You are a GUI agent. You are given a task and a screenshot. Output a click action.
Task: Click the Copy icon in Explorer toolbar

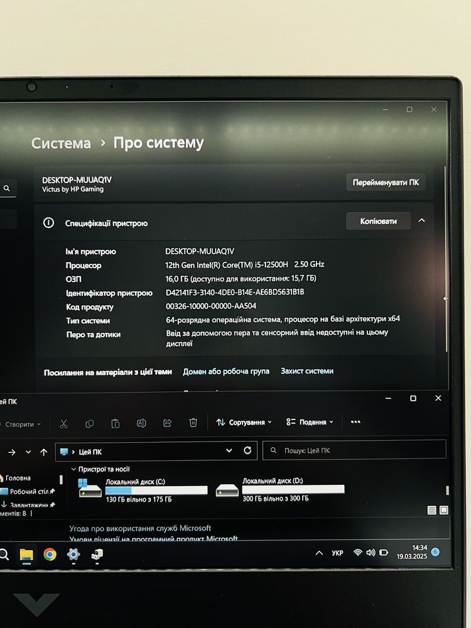[90, 423]
